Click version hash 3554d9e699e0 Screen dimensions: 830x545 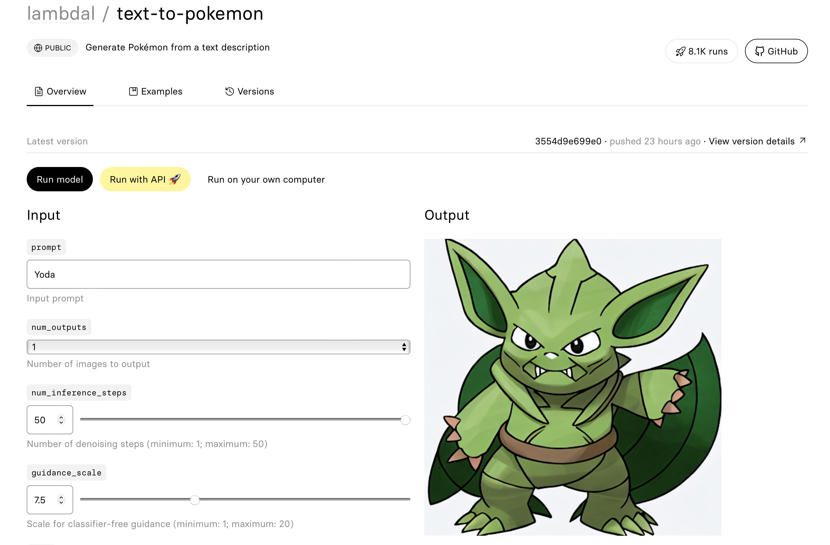point(568,141)
